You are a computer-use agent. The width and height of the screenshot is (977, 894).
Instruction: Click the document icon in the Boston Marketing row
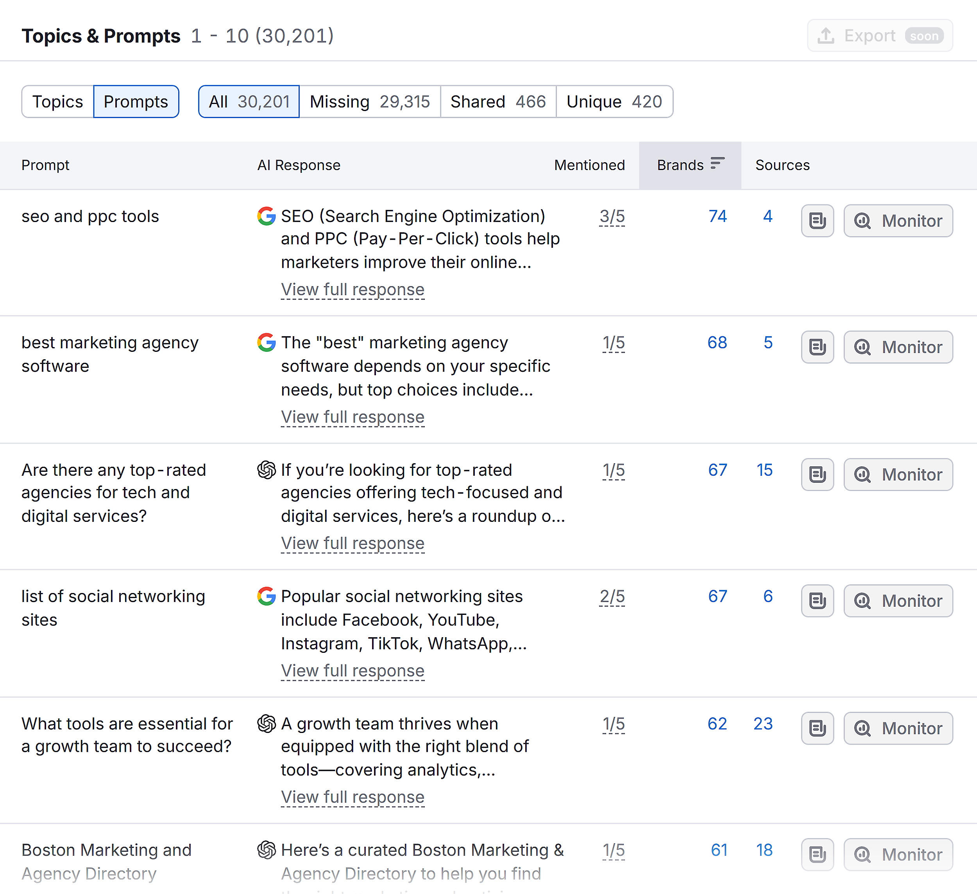point(817,855)
